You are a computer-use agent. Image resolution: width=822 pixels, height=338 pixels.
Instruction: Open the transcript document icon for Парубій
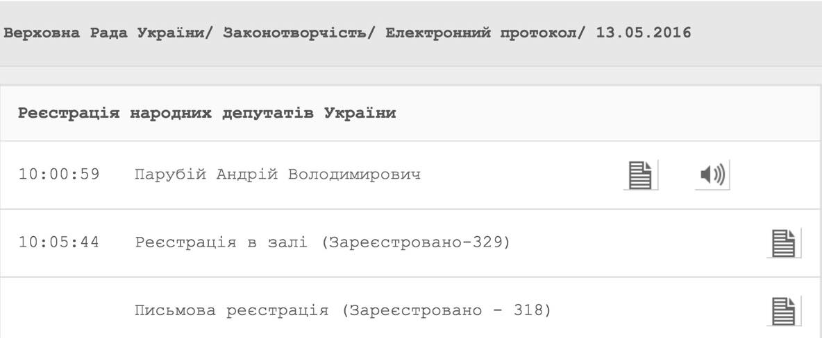(639, 176)
